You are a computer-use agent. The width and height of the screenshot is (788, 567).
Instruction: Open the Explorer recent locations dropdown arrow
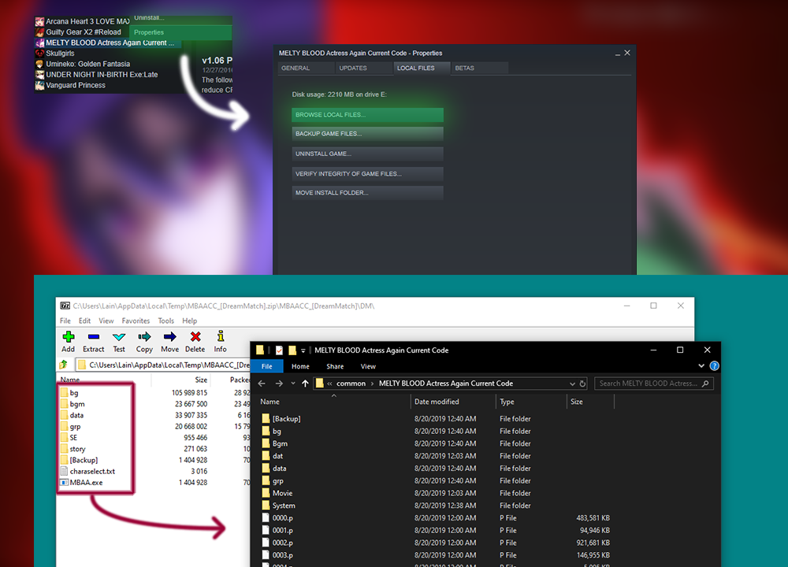[x=293, y=384]
